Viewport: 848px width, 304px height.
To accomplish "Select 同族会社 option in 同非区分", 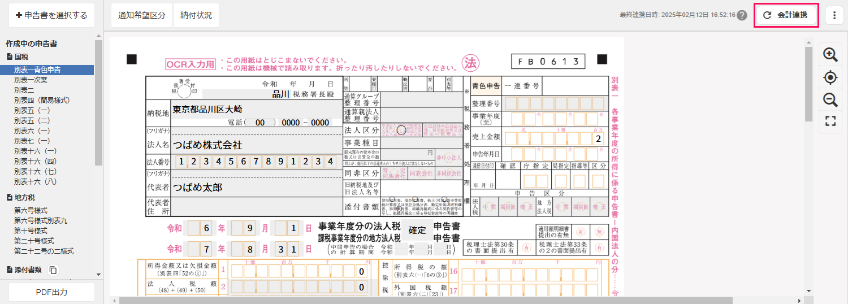I will click(x=420, y=173).
